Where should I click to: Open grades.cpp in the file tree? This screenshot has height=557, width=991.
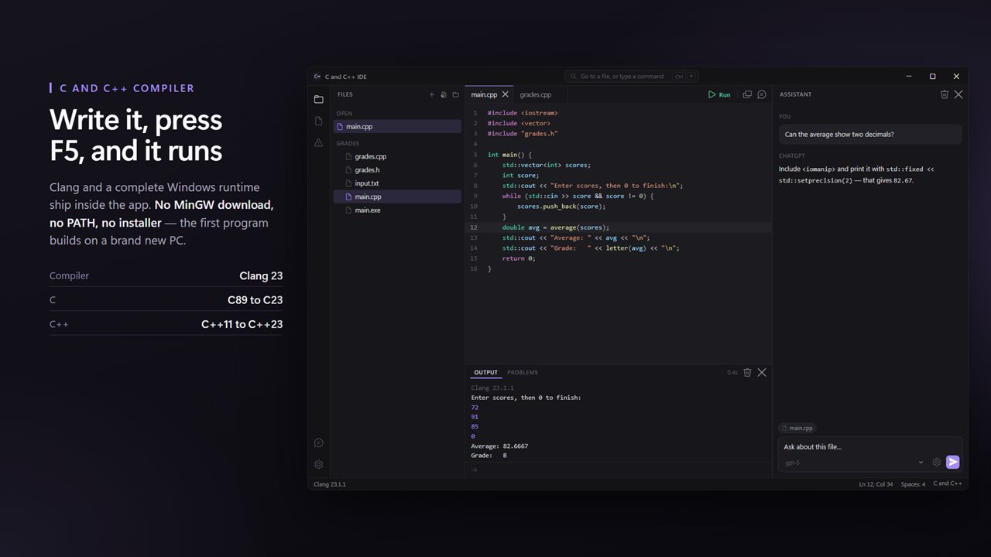pos(397,156)
